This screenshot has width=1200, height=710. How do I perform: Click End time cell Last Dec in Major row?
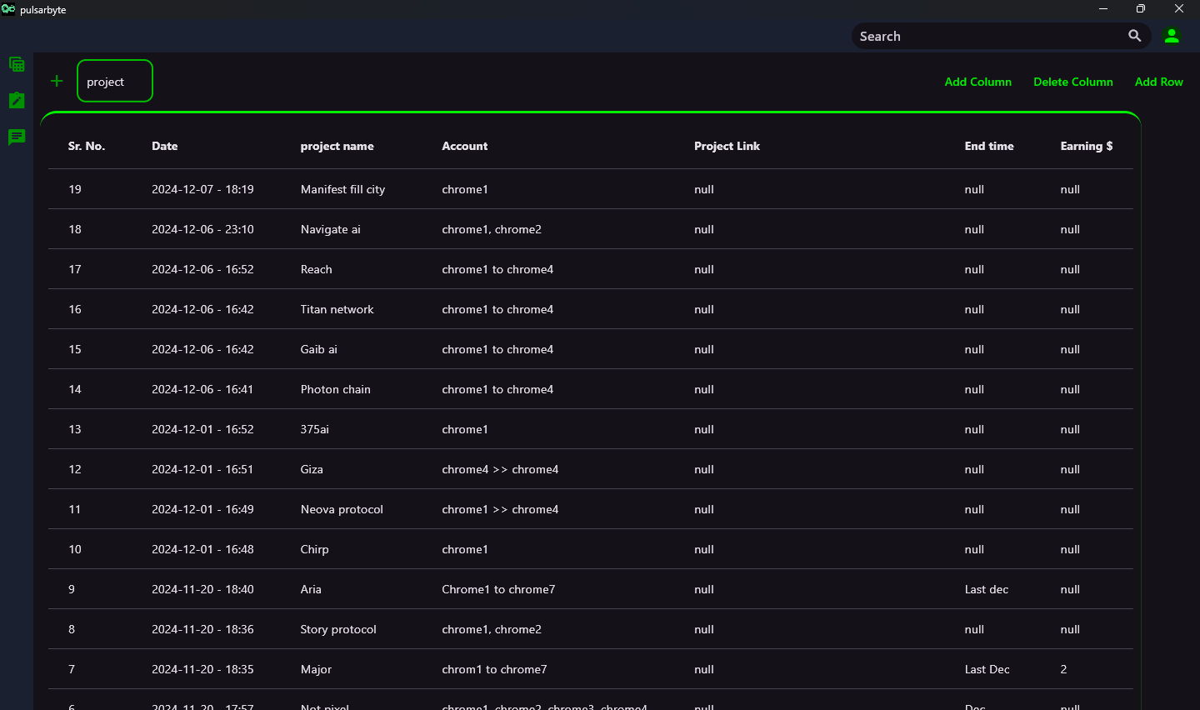coord(987,669)
